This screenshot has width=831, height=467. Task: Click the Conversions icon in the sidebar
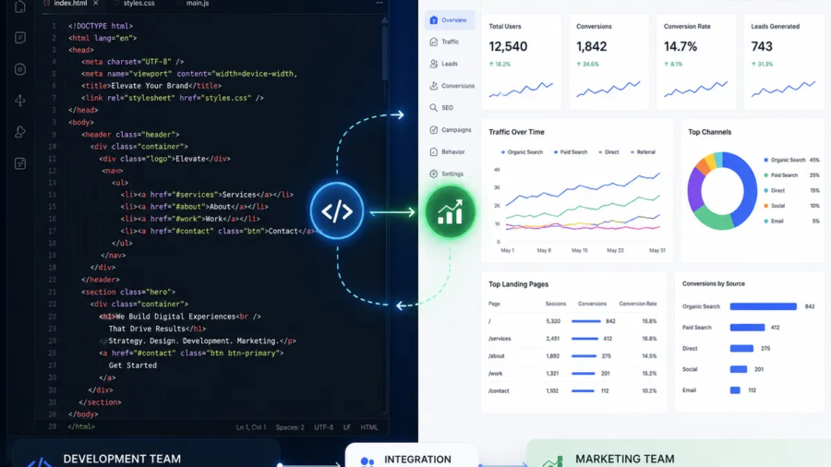click(434, 86)
